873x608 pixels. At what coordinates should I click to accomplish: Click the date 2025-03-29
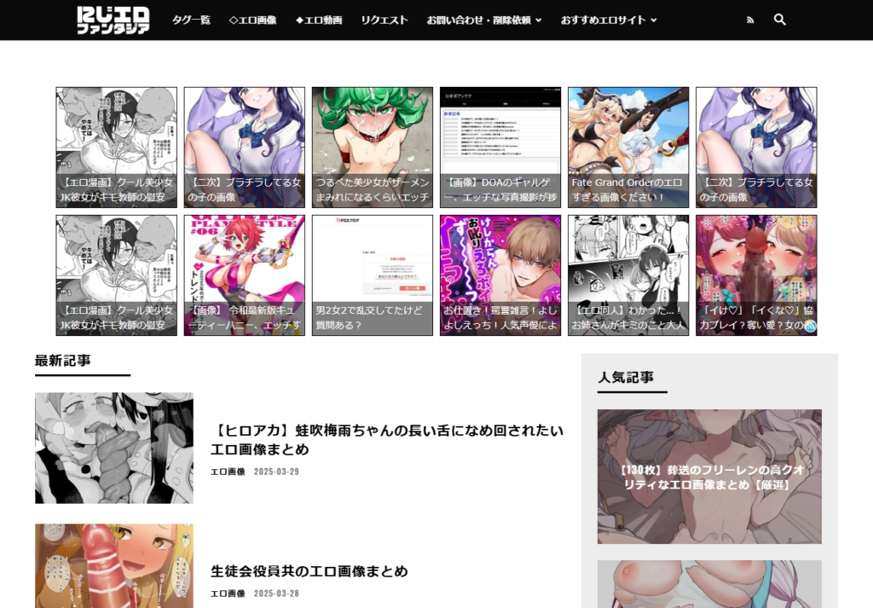[x=277, y=472]
